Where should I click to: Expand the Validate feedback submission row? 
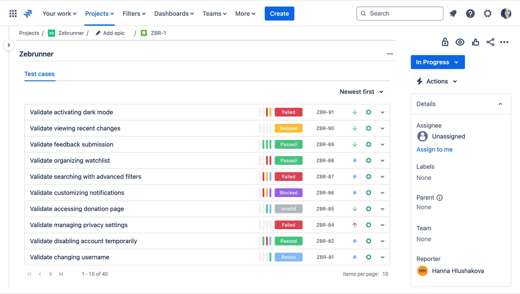[382, 144]
